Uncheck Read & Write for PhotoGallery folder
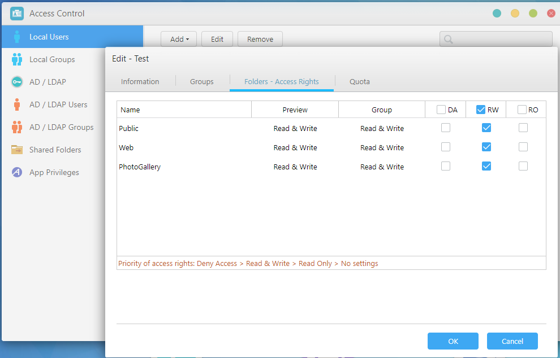This screenshot has width=560, height=358. coord(486,166)
